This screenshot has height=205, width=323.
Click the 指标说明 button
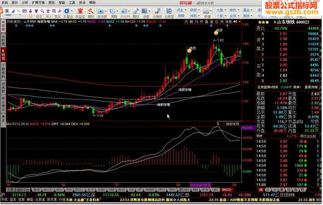(233, 124)
